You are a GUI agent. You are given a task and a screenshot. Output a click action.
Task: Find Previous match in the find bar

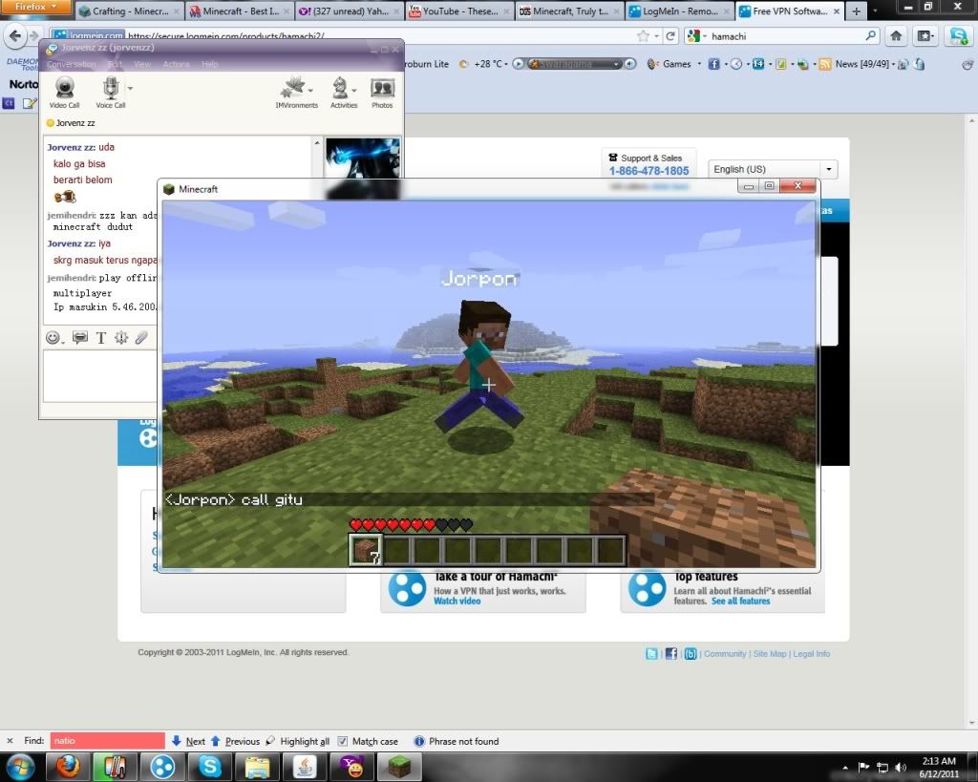click(235, 741)
